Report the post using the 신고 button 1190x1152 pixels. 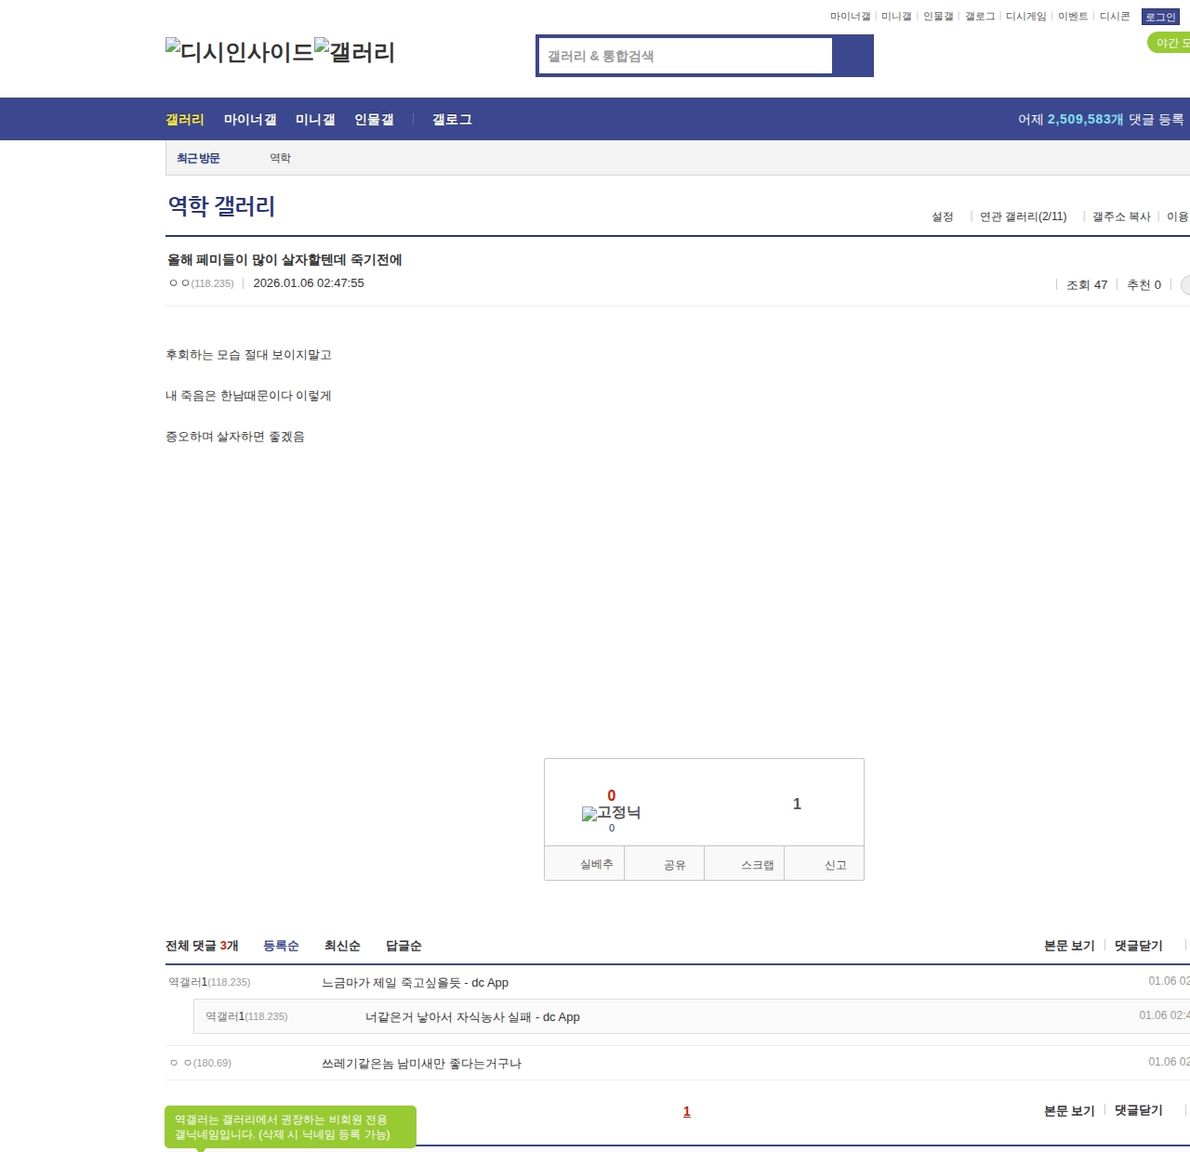(x=835, y=864)
